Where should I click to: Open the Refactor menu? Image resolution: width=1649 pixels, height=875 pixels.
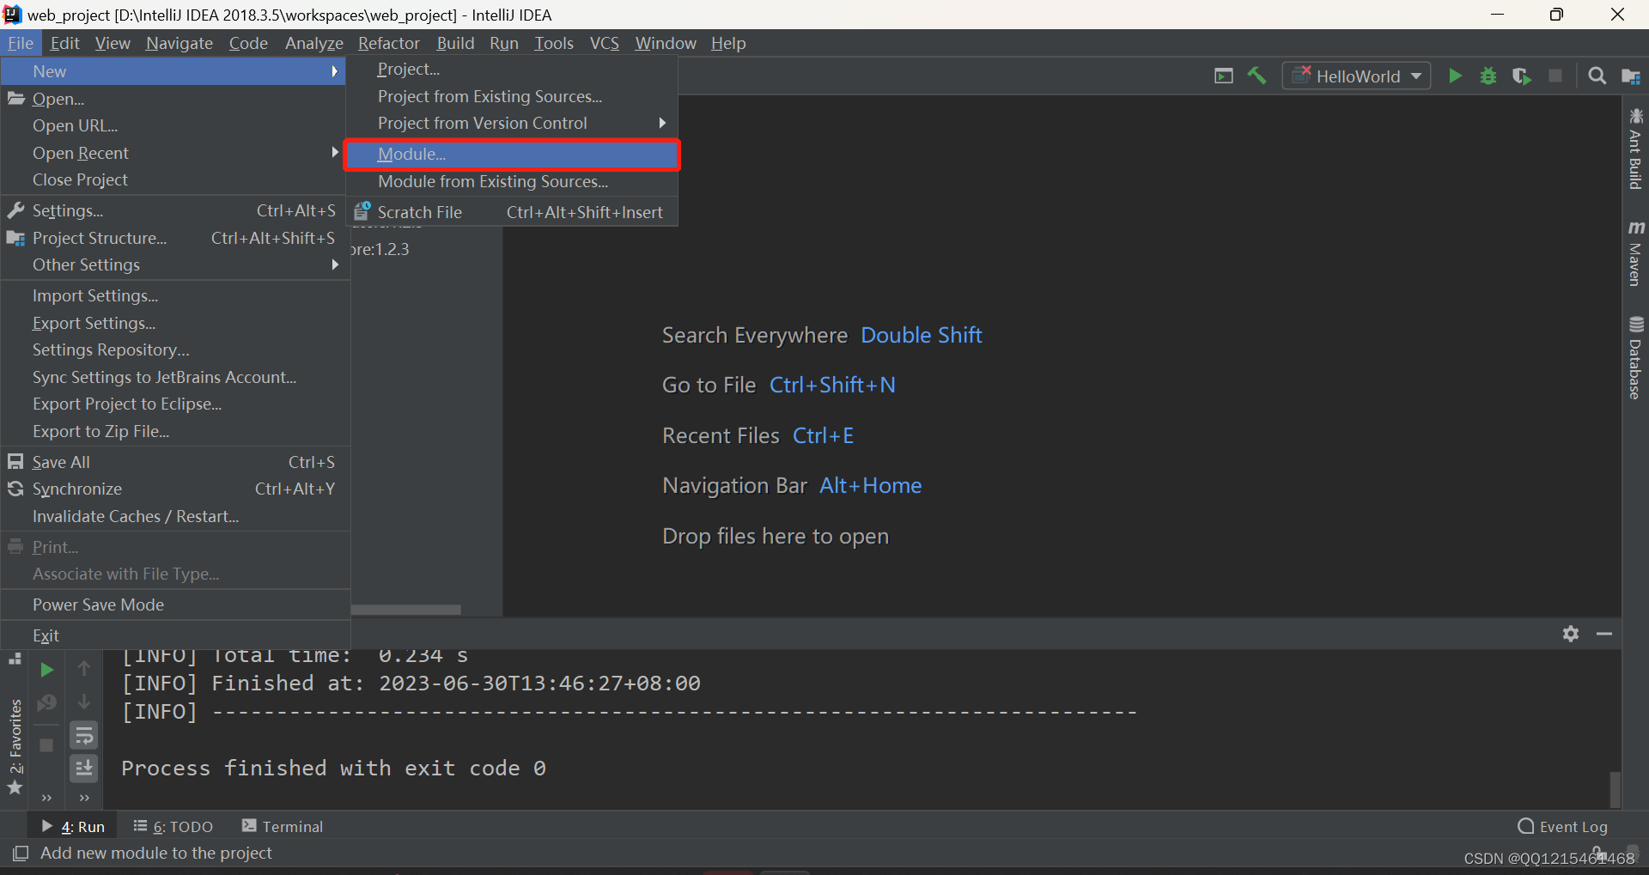389,43
